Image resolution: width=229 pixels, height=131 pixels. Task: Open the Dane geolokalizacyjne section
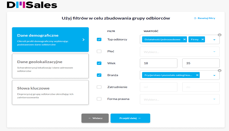tap(50, 66)
